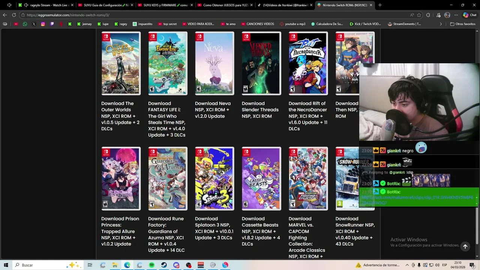Image resolution: width=480 pixels, height=270 pixels.
Task: Open the browser extensions puzzle icon
Action: pos(428,15)
